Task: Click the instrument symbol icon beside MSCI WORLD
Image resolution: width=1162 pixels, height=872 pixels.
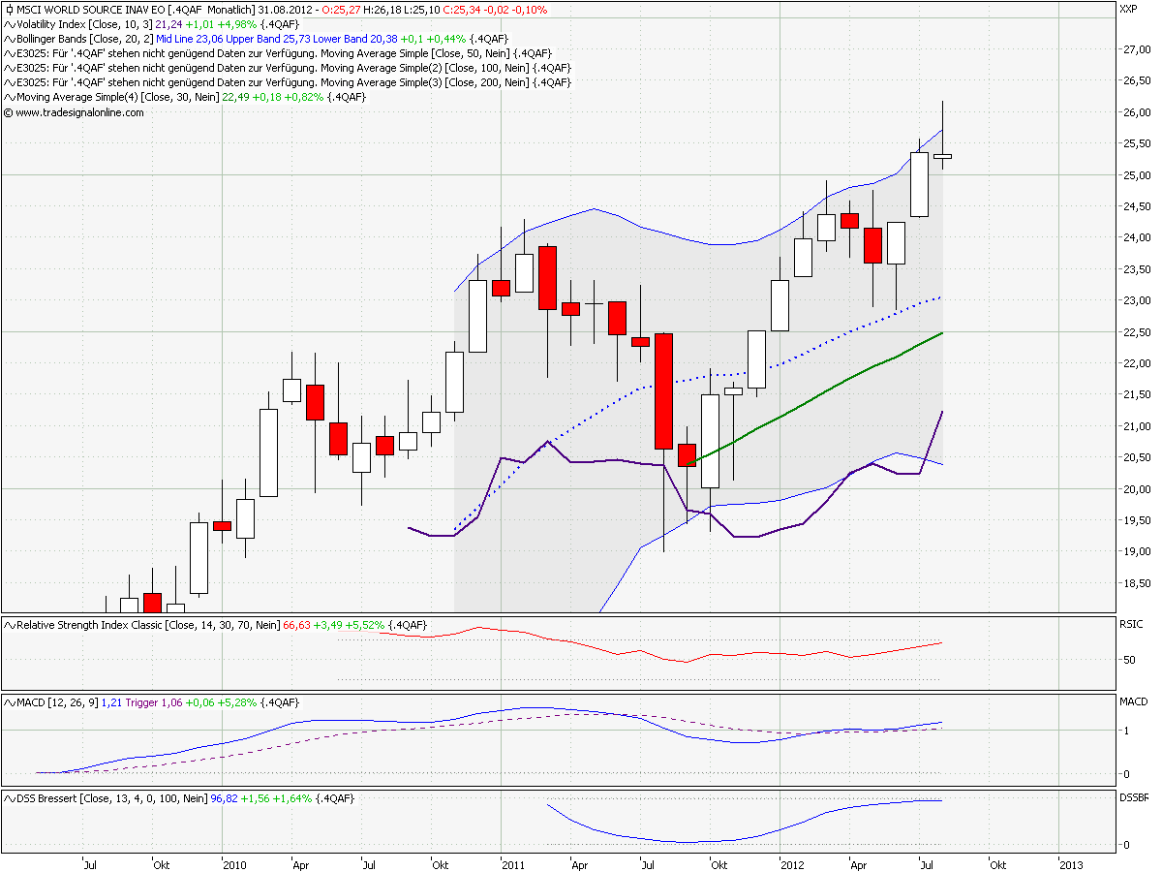Action: tap(9, 9)
